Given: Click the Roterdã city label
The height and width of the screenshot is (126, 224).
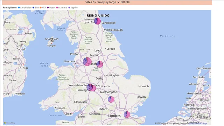Looking at the screenshot, I should (189, 105).
